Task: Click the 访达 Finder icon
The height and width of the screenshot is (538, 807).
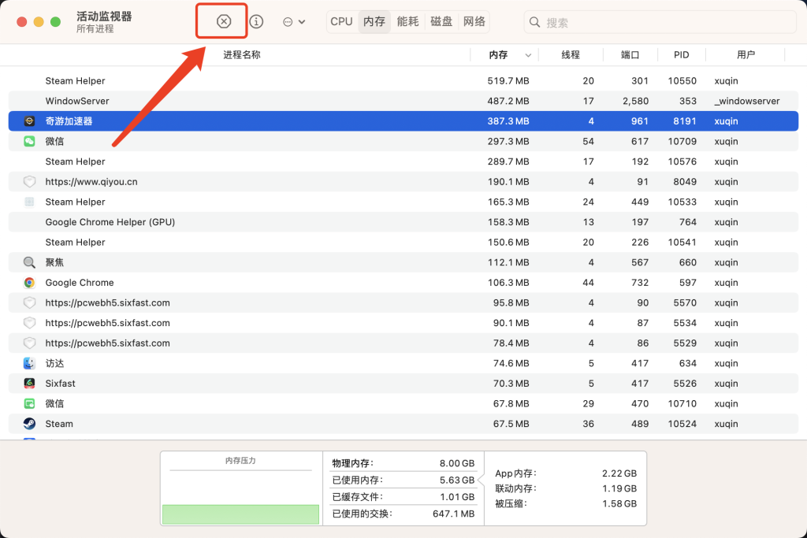Action: 29,363
